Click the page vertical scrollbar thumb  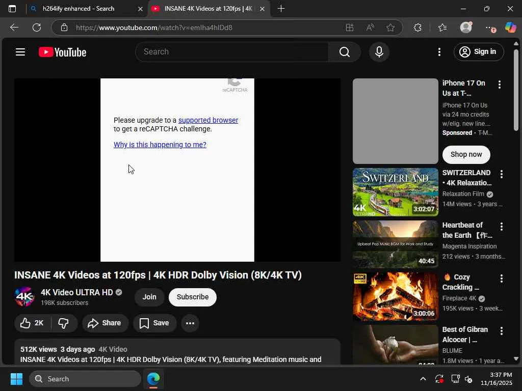[x=516, y=90]
